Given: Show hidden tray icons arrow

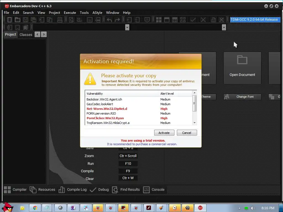Looking at the screenshot, I should 239,208.
